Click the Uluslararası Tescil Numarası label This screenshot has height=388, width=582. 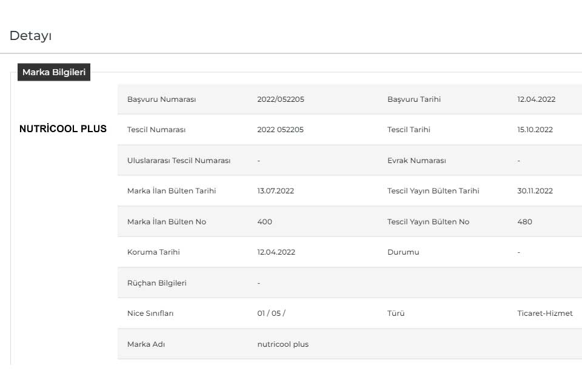click(179, 161)
